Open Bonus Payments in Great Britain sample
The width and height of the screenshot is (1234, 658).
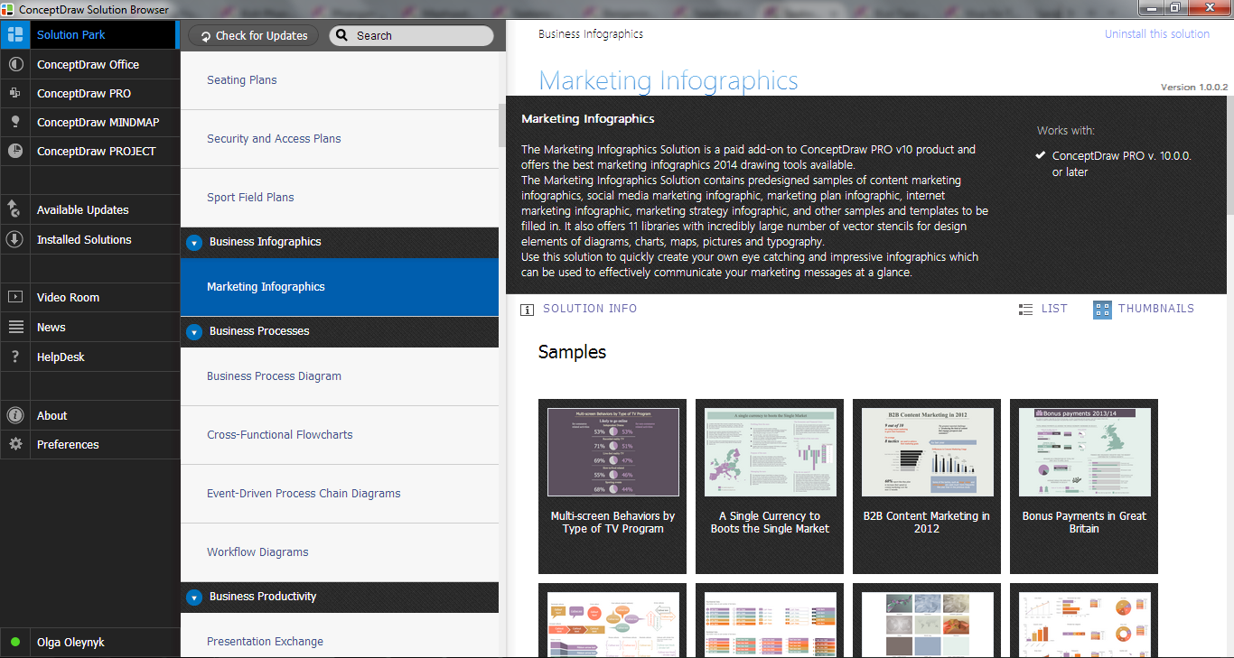coord(1084,487)
